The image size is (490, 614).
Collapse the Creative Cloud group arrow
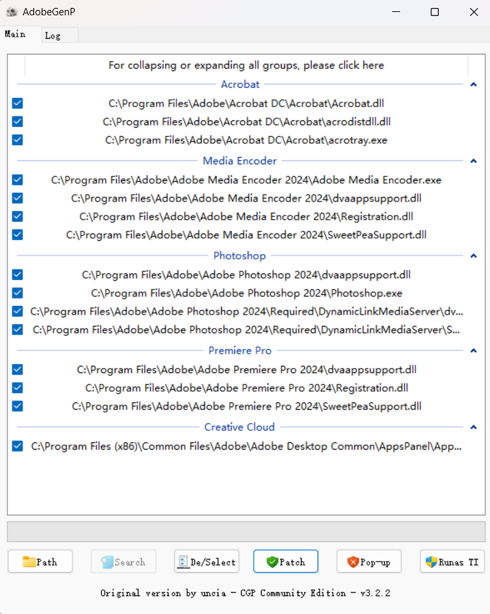[473, 427]
